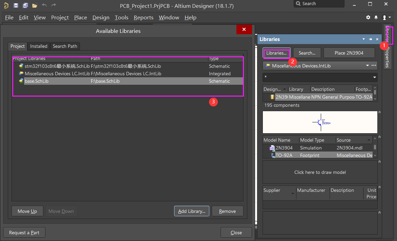The image size is (397, 241).
Task: Click the Undo arrow icon
Action: coord(44,5)
